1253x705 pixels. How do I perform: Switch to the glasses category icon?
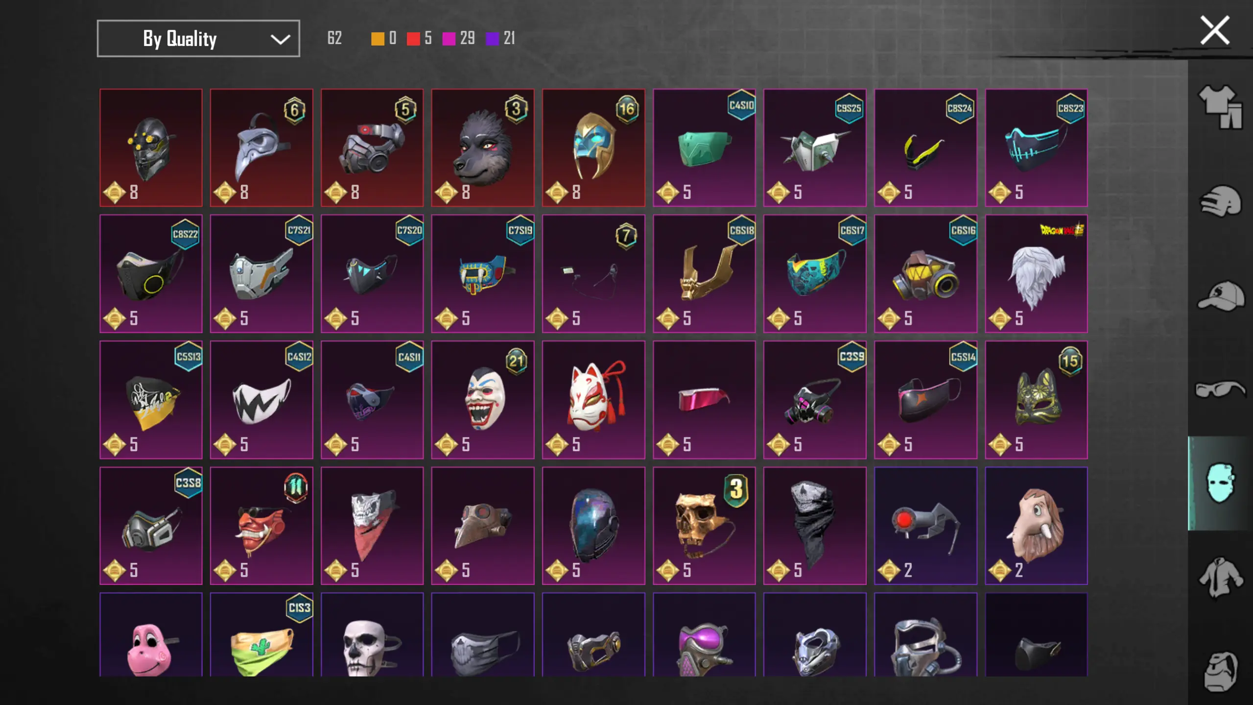1220,389
